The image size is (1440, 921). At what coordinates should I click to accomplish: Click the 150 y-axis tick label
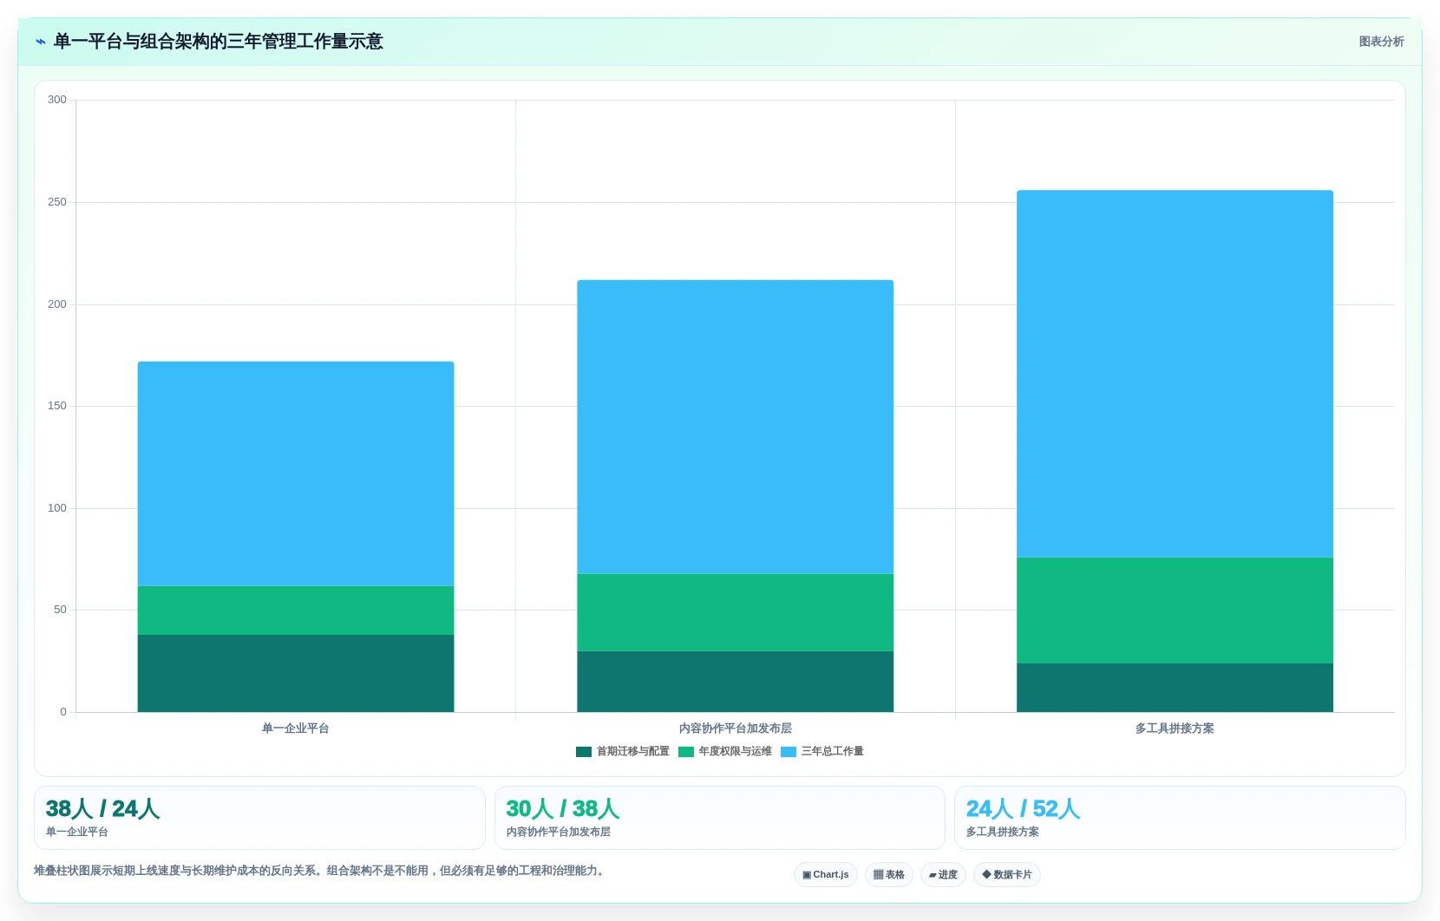(x=57, y=406)
